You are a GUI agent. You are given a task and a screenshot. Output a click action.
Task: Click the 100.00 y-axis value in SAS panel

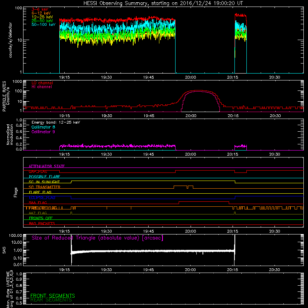(x=15, y=236)
